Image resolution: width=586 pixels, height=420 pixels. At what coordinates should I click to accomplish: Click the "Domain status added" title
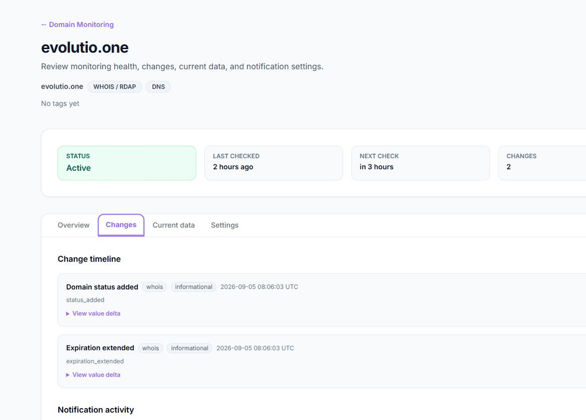tap(102, 287)
